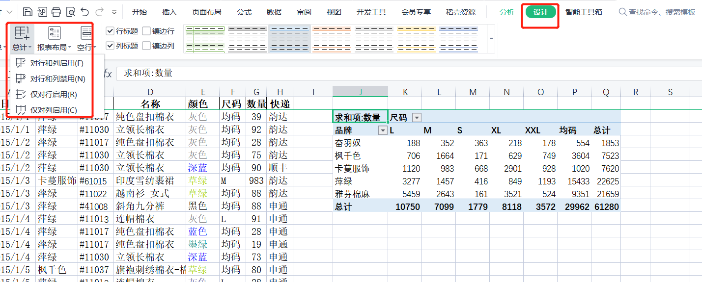Open the 品牌 filter dropdown in pivot table
702x282 pixels.
pyautogui.click(x=383, y=130)
